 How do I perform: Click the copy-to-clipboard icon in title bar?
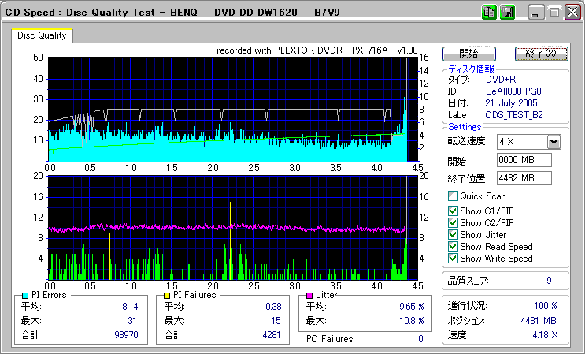tap(489, 13)
